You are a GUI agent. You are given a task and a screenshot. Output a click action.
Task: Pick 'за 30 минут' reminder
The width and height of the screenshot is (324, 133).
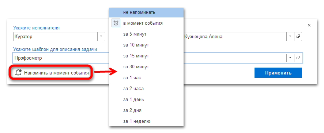point(146,67)
